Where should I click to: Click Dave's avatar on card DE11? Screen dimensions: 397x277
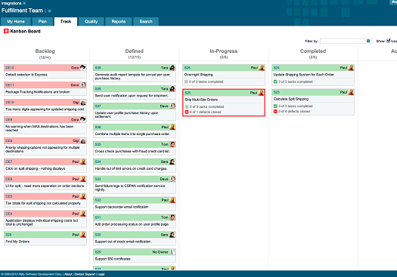click(83, 85)
